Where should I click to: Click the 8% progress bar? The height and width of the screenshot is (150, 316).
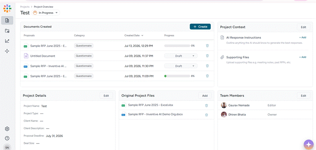tap(177, 76)
